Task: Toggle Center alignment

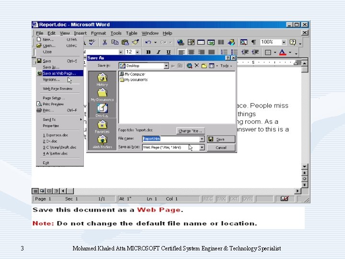Action: tap(191, 52)
